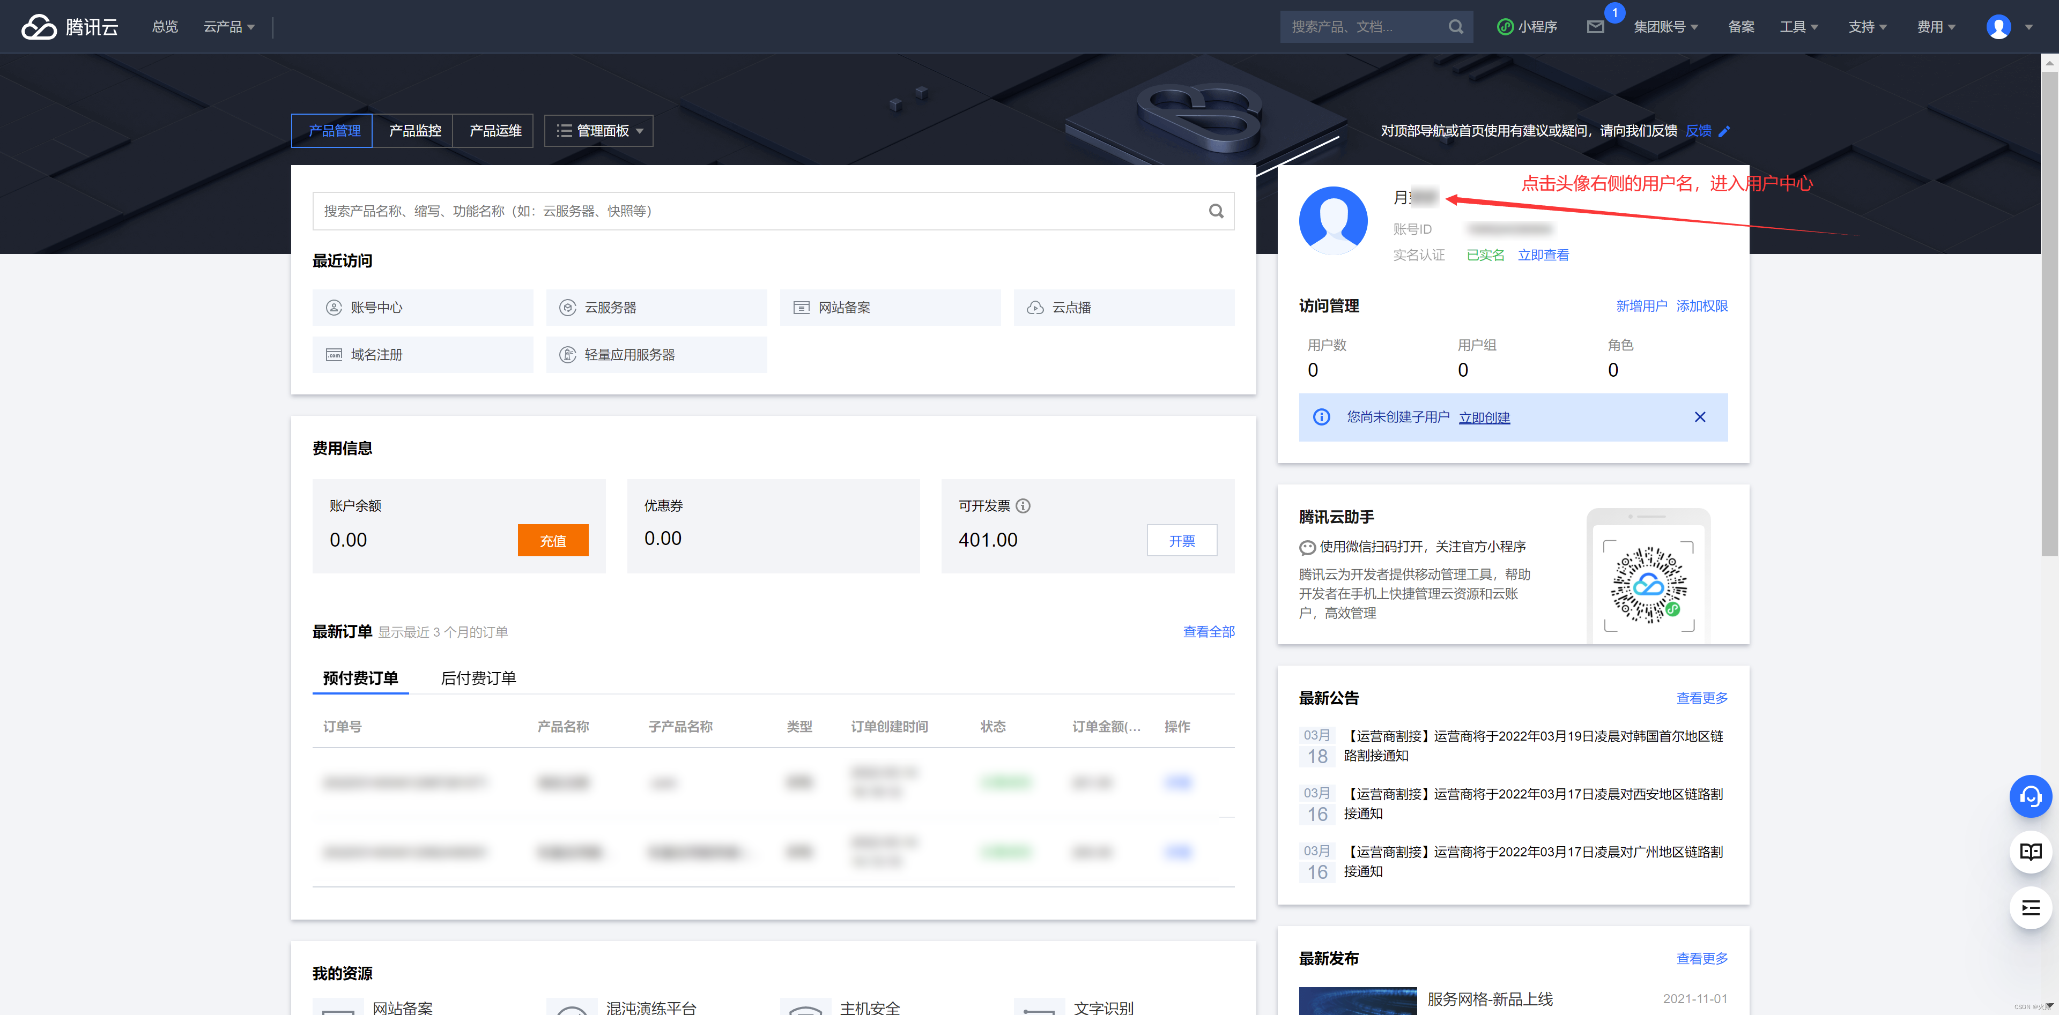Screen dimensions: 2059x1015
Task: Expand the 集团账号 dropdown
Action: [x=1666, y=26]
